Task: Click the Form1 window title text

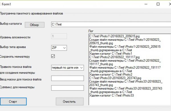Action: tap(6, 4)
